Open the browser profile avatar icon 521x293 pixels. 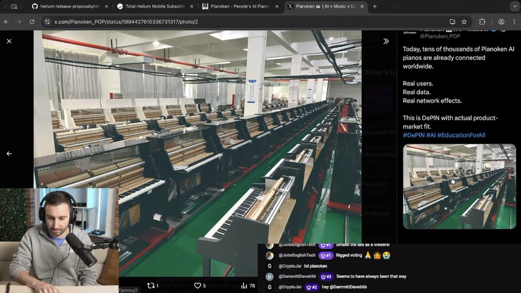[501, 21]
